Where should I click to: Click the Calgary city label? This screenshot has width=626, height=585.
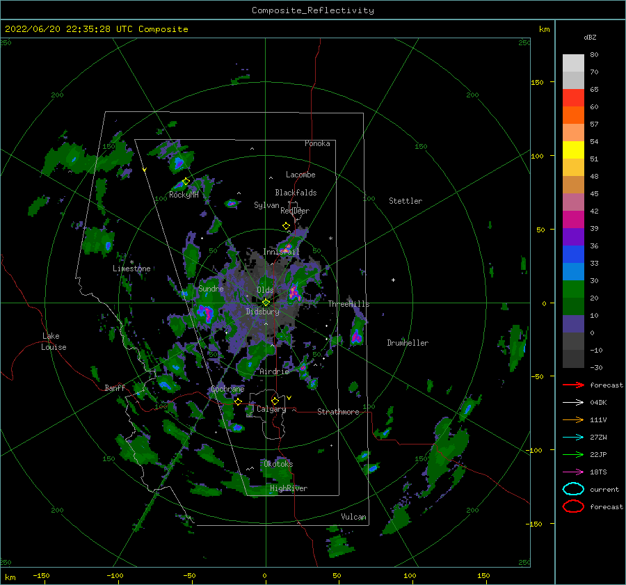(271, 409)
